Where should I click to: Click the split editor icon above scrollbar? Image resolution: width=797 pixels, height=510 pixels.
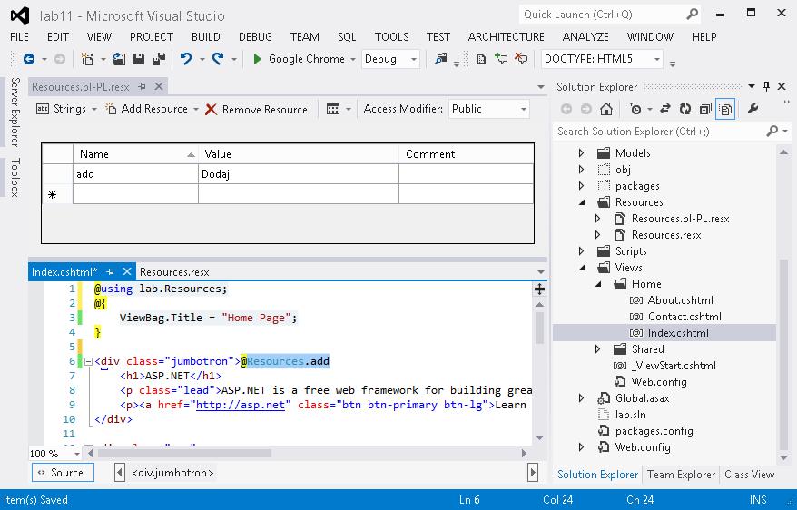(539, 289)
